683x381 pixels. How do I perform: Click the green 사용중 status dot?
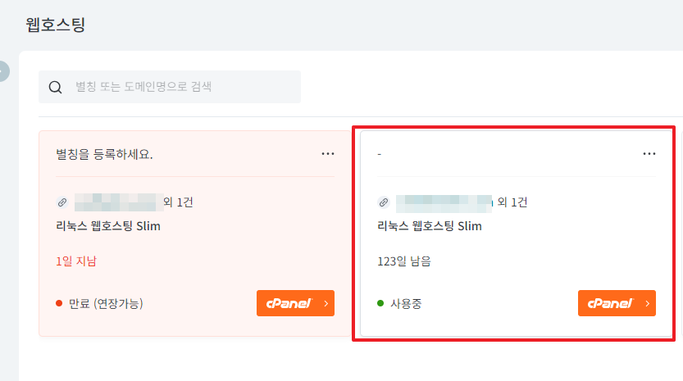(380, 303)
